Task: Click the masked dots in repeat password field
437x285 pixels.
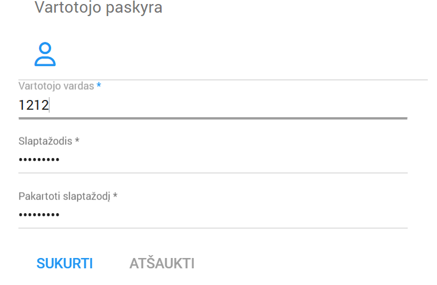Action: 39,215
